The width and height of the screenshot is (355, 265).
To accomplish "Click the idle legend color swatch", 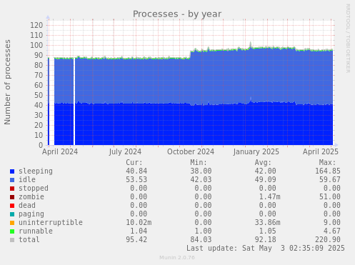I will [12, 180].
